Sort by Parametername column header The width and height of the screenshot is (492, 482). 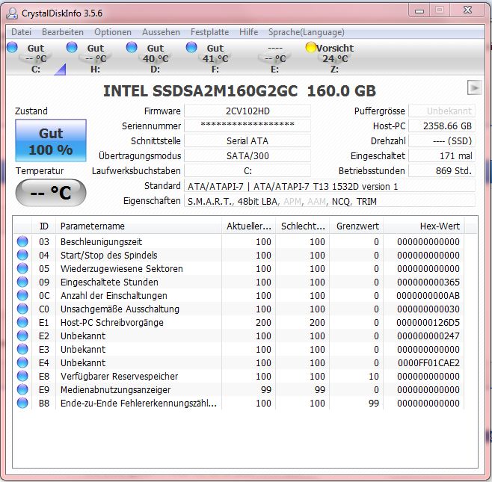click(x=138, y=226)
